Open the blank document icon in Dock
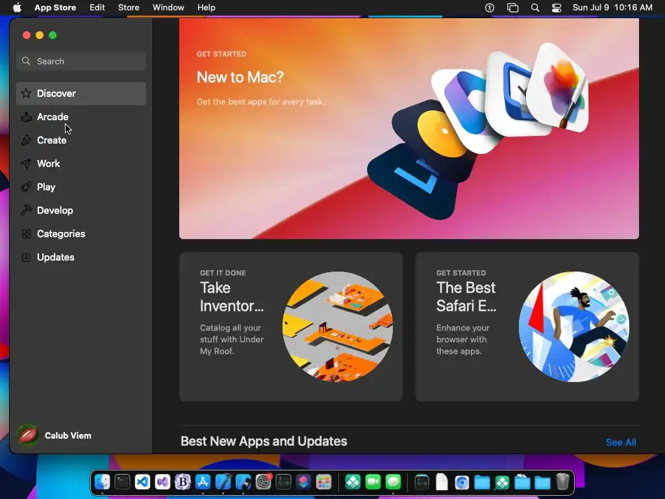665x499 pixels. click(x=442, y=482)
